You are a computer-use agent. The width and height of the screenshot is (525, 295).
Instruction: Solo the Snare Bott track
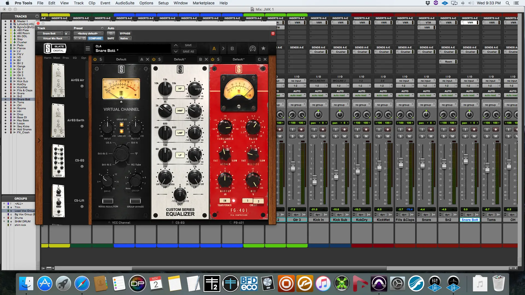point(465,136)
